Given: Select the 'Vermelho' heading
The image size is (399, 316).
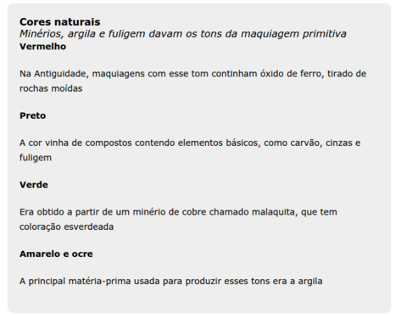Looking at the screenshot, I should (x=42, y=47).
